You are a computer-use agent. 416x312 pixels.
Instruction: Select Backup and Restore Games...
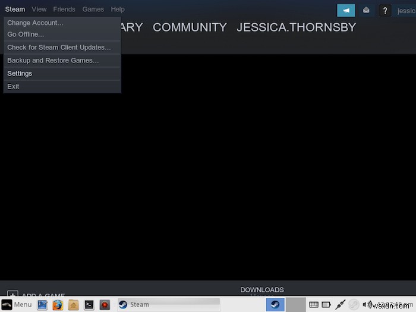tap(62, 61)
